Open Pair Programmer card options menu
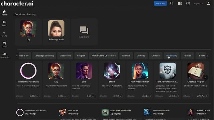The height and width of the screenshot is (120, 214). tap(151, 96)
